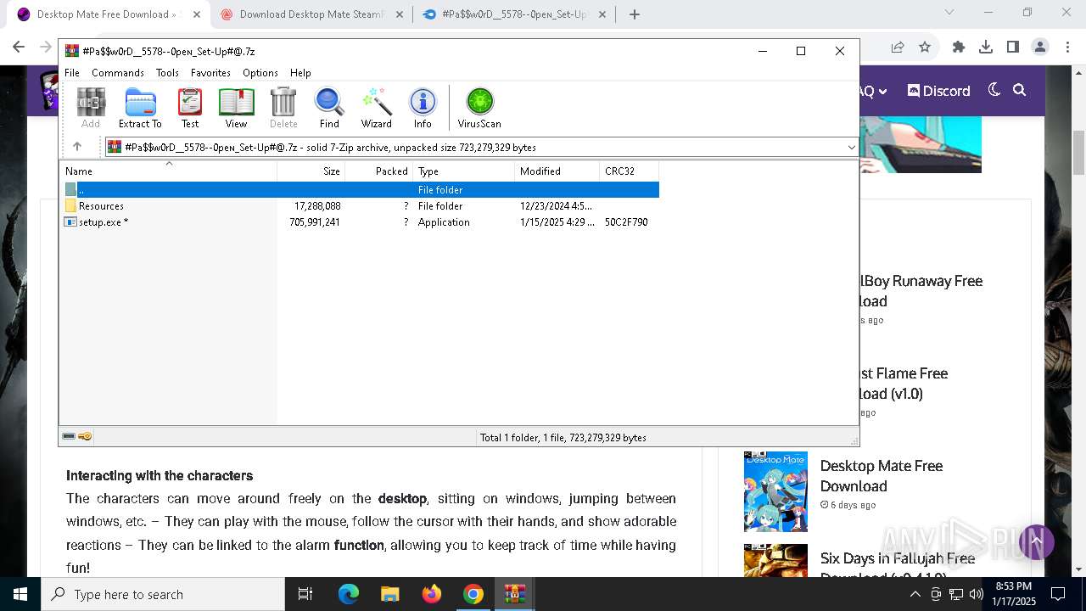Start VirusScan on the archive
The height and width of the screenshot is (611, 1086).
click(x=479, y=108)
